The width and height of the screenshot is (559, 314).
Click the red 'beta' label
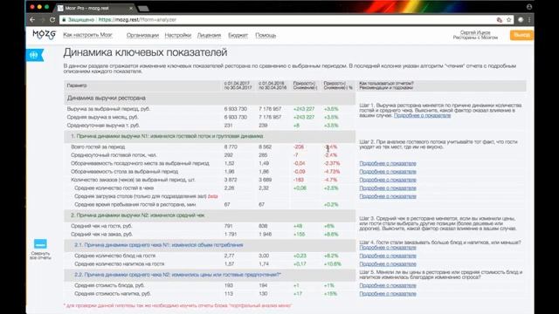coord(212,196)
